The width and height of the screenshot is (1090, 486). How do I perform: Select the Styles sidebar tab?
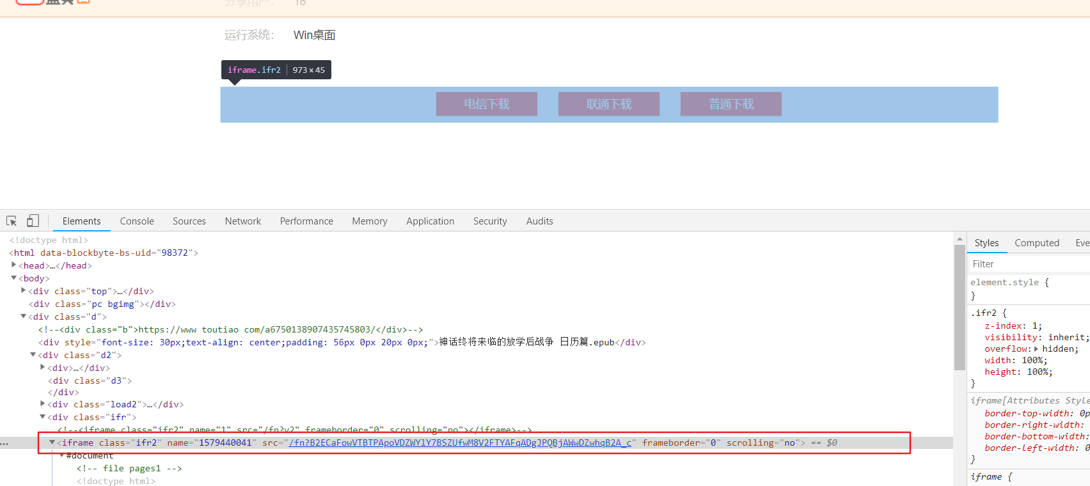[x=986, y=243]
